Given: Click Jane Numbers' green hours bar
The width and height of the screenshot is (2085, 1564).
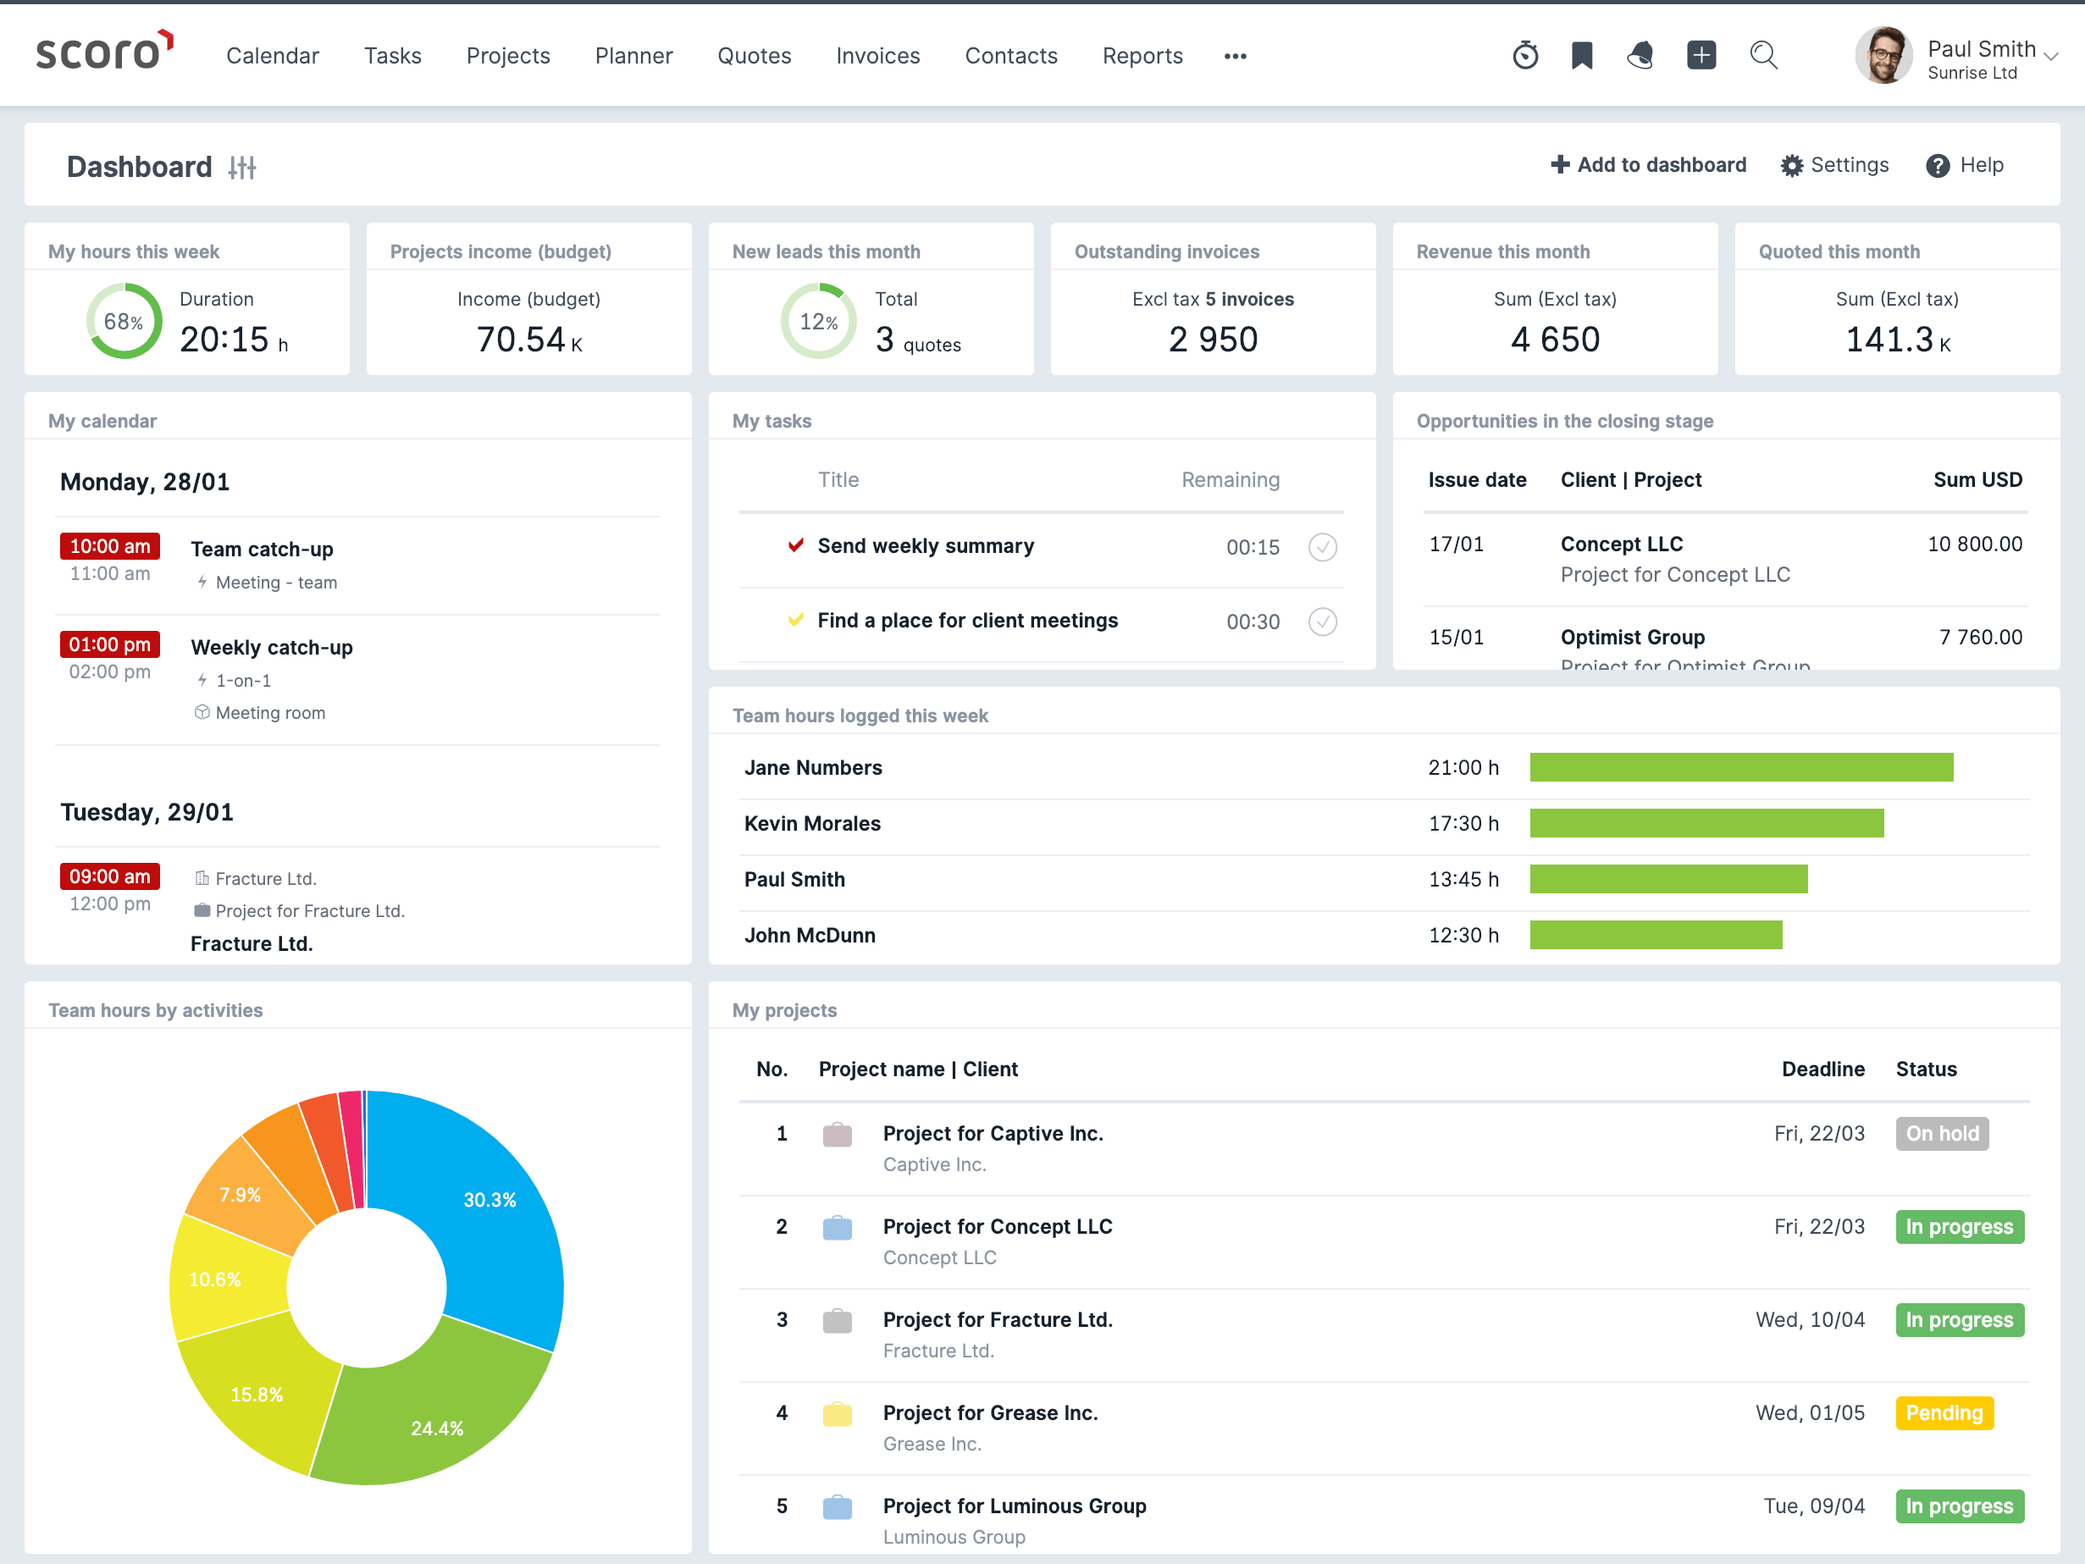Looking at the screenshot, I should tap(1741, 767).
